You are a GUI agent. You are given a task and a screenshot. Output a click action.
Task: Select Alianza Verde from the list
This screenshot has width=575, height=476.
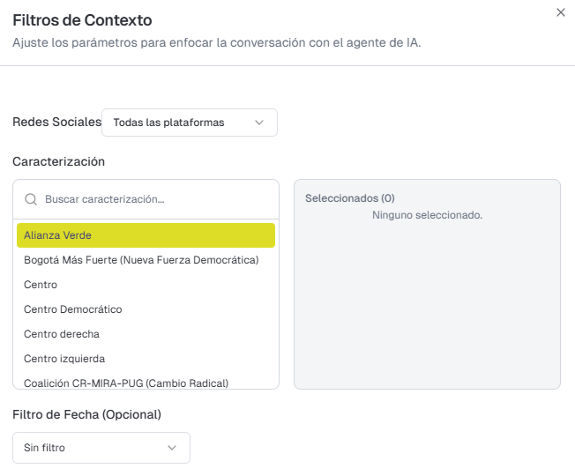point(146,235)
